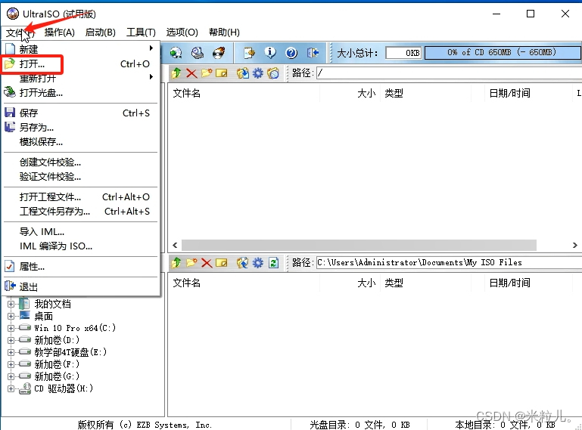This screenshot has width=582, height=430.
Task: Open the 工具(T) menu
Action: coord(141,32)
